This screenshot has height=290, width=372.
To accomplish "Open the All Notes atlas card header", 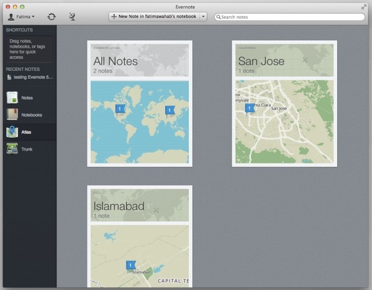I will click(140, 60).
